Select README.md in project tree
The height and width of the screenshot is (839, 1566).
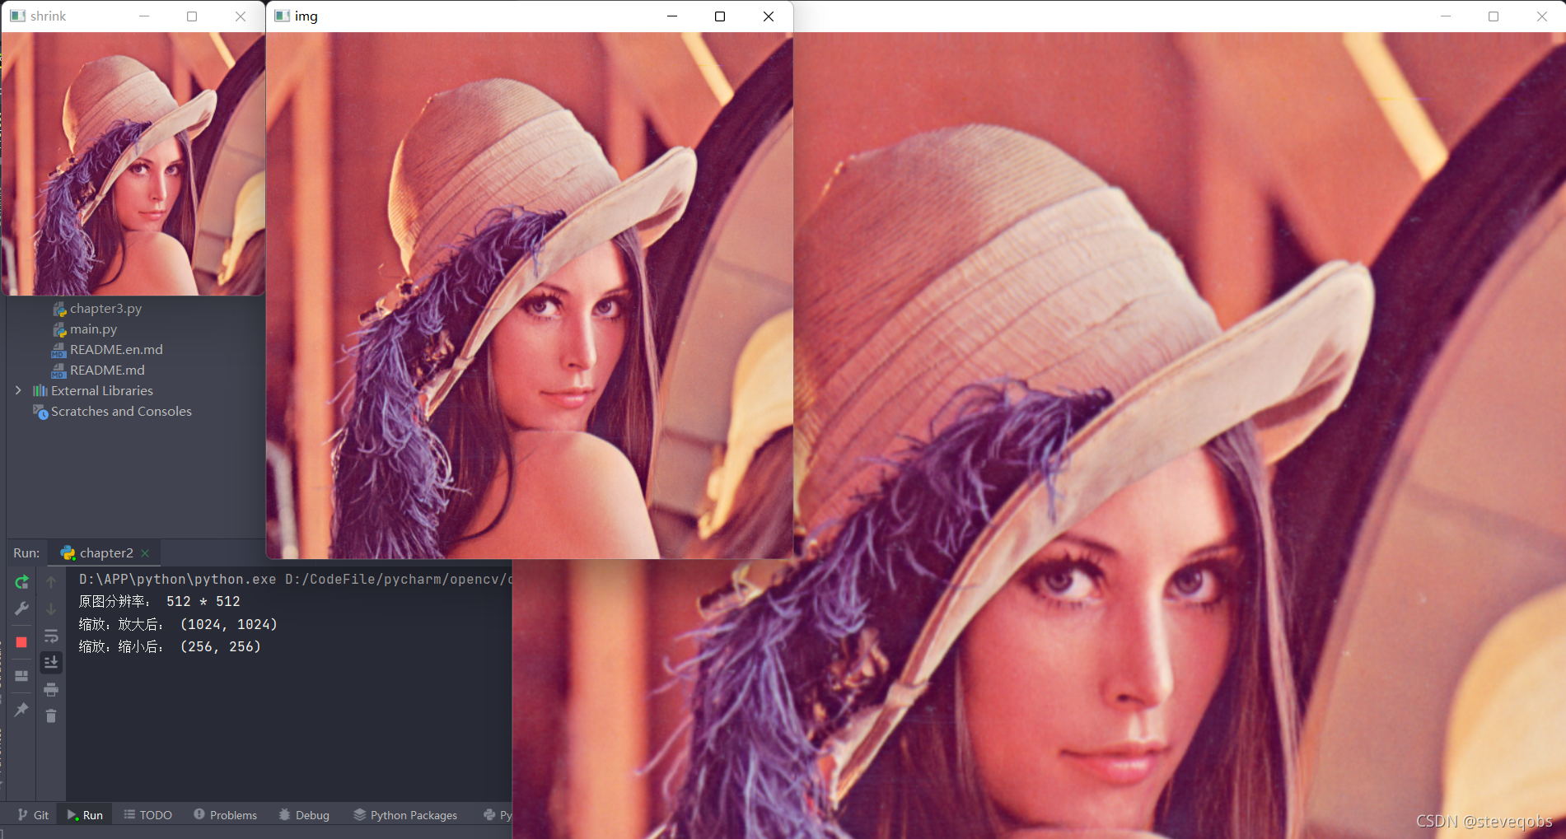(x=107, y=370)
